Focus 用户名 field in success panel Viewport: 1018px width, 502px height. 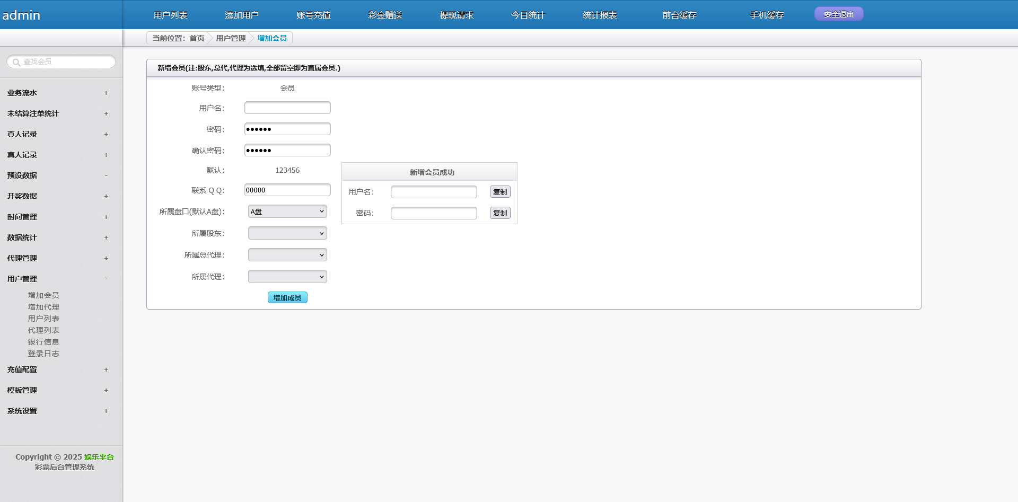click(x=434, y=192)
